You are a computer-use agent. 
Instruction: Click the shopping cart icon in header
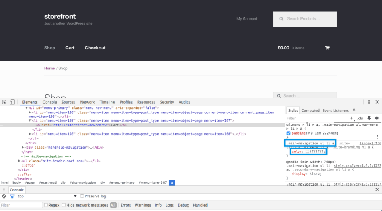[x=328, y=48]
